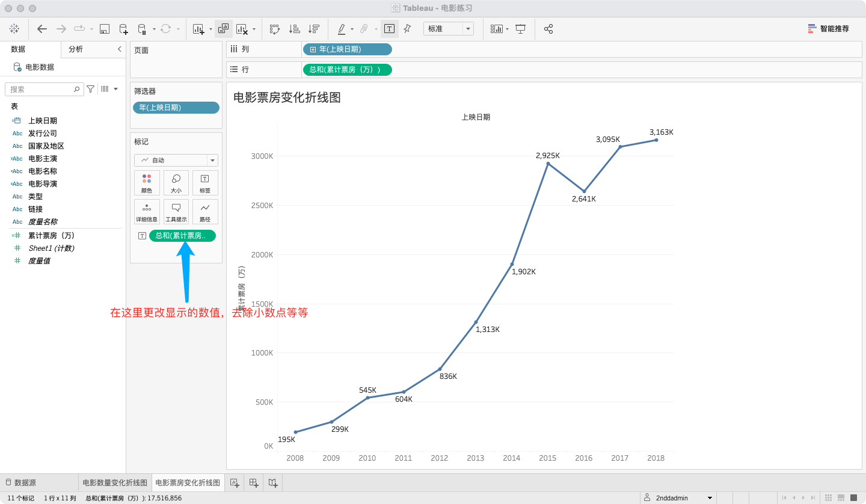This screenshot has height=504, width=866.
Task: Click the 3,163K data label
Action: (x=661, y=132)
